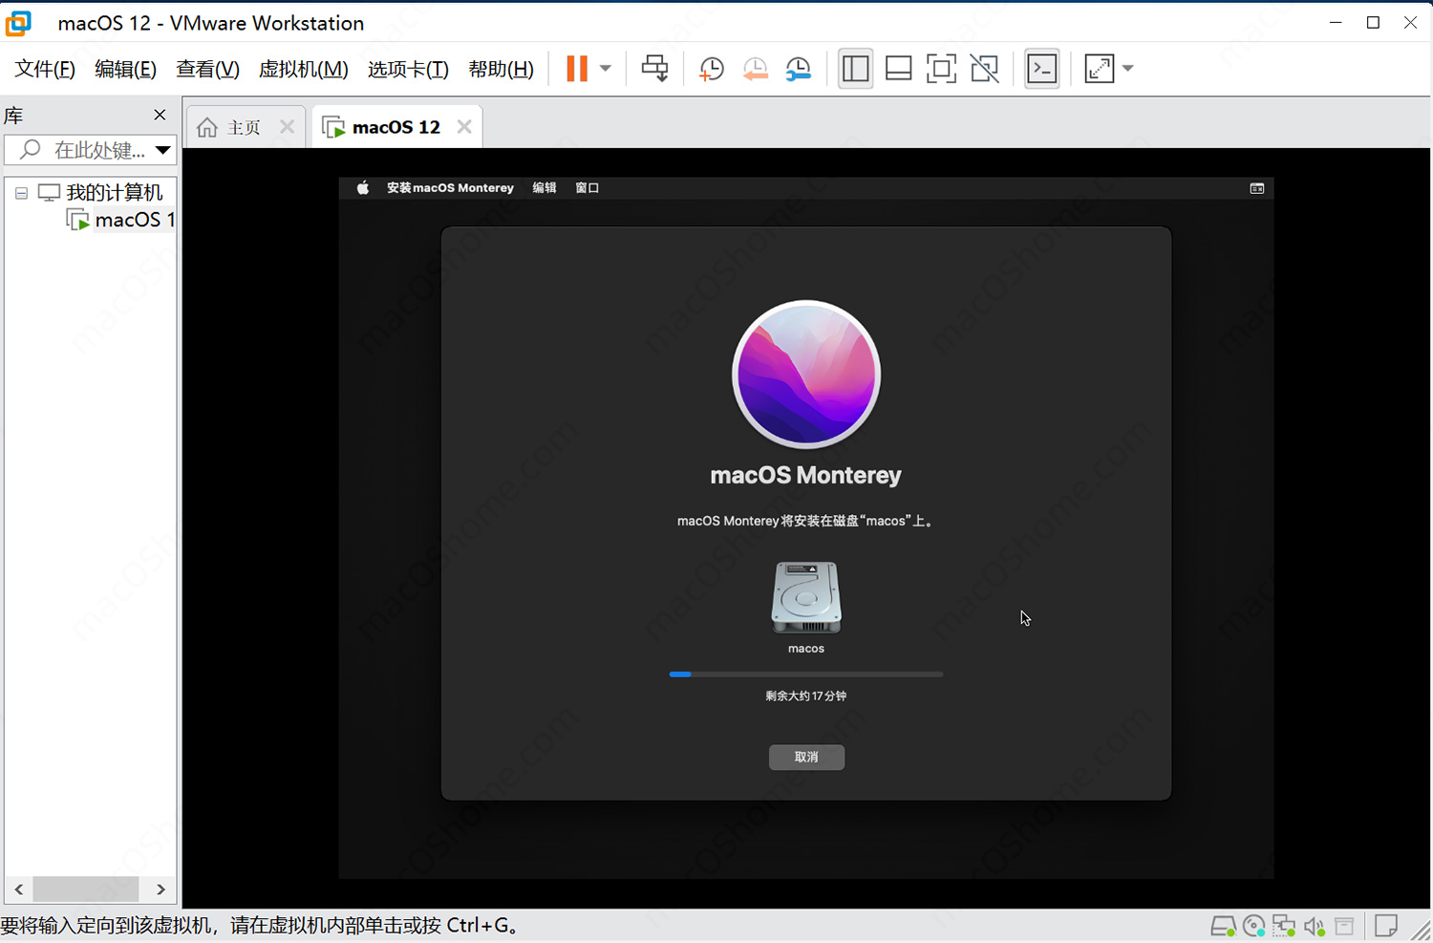Collapse the 我的计算机 tree node
The image size is (1433, 943).
(21, 193)
